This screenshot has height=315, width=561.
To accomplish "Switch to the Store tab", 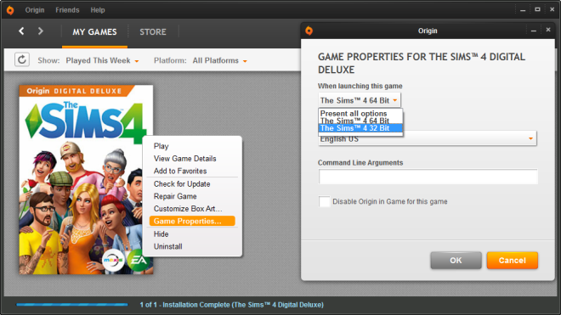I will 153,32.
